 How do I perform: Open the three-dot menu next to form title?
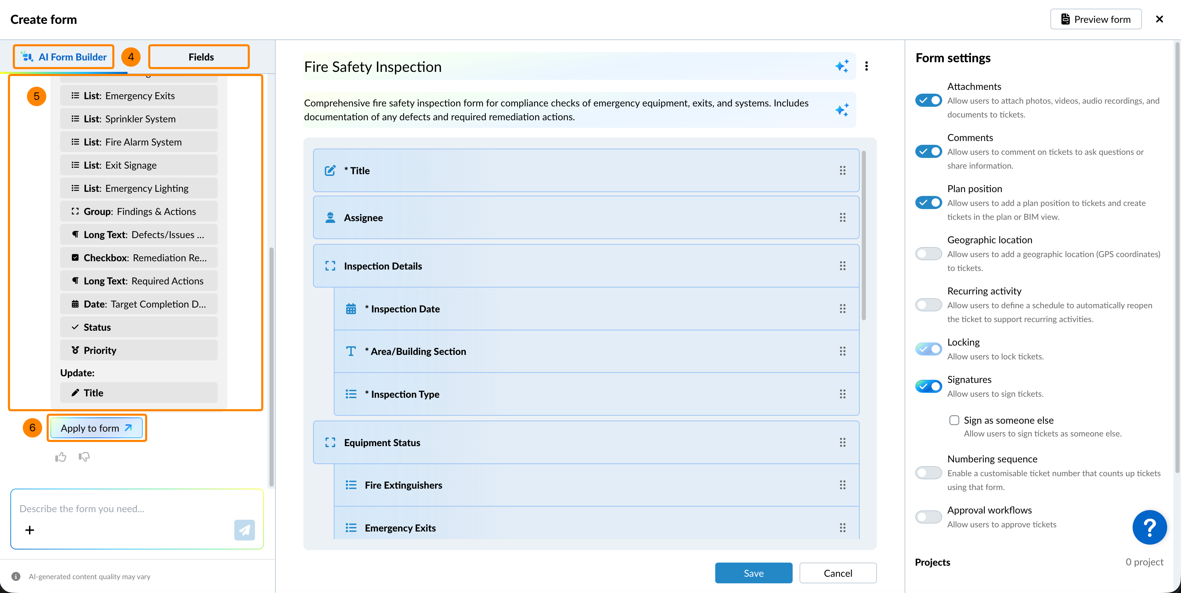[867, 66]
